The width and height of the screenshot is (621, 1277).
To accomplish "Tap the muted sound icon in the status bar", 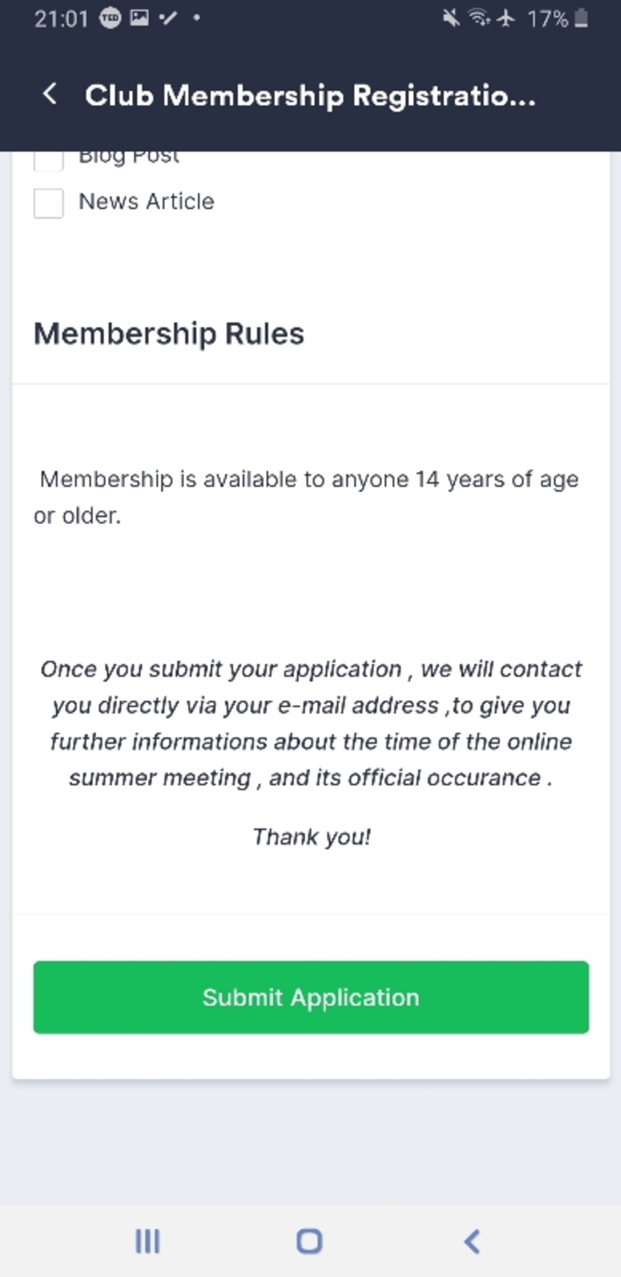I will pos(450,19).
